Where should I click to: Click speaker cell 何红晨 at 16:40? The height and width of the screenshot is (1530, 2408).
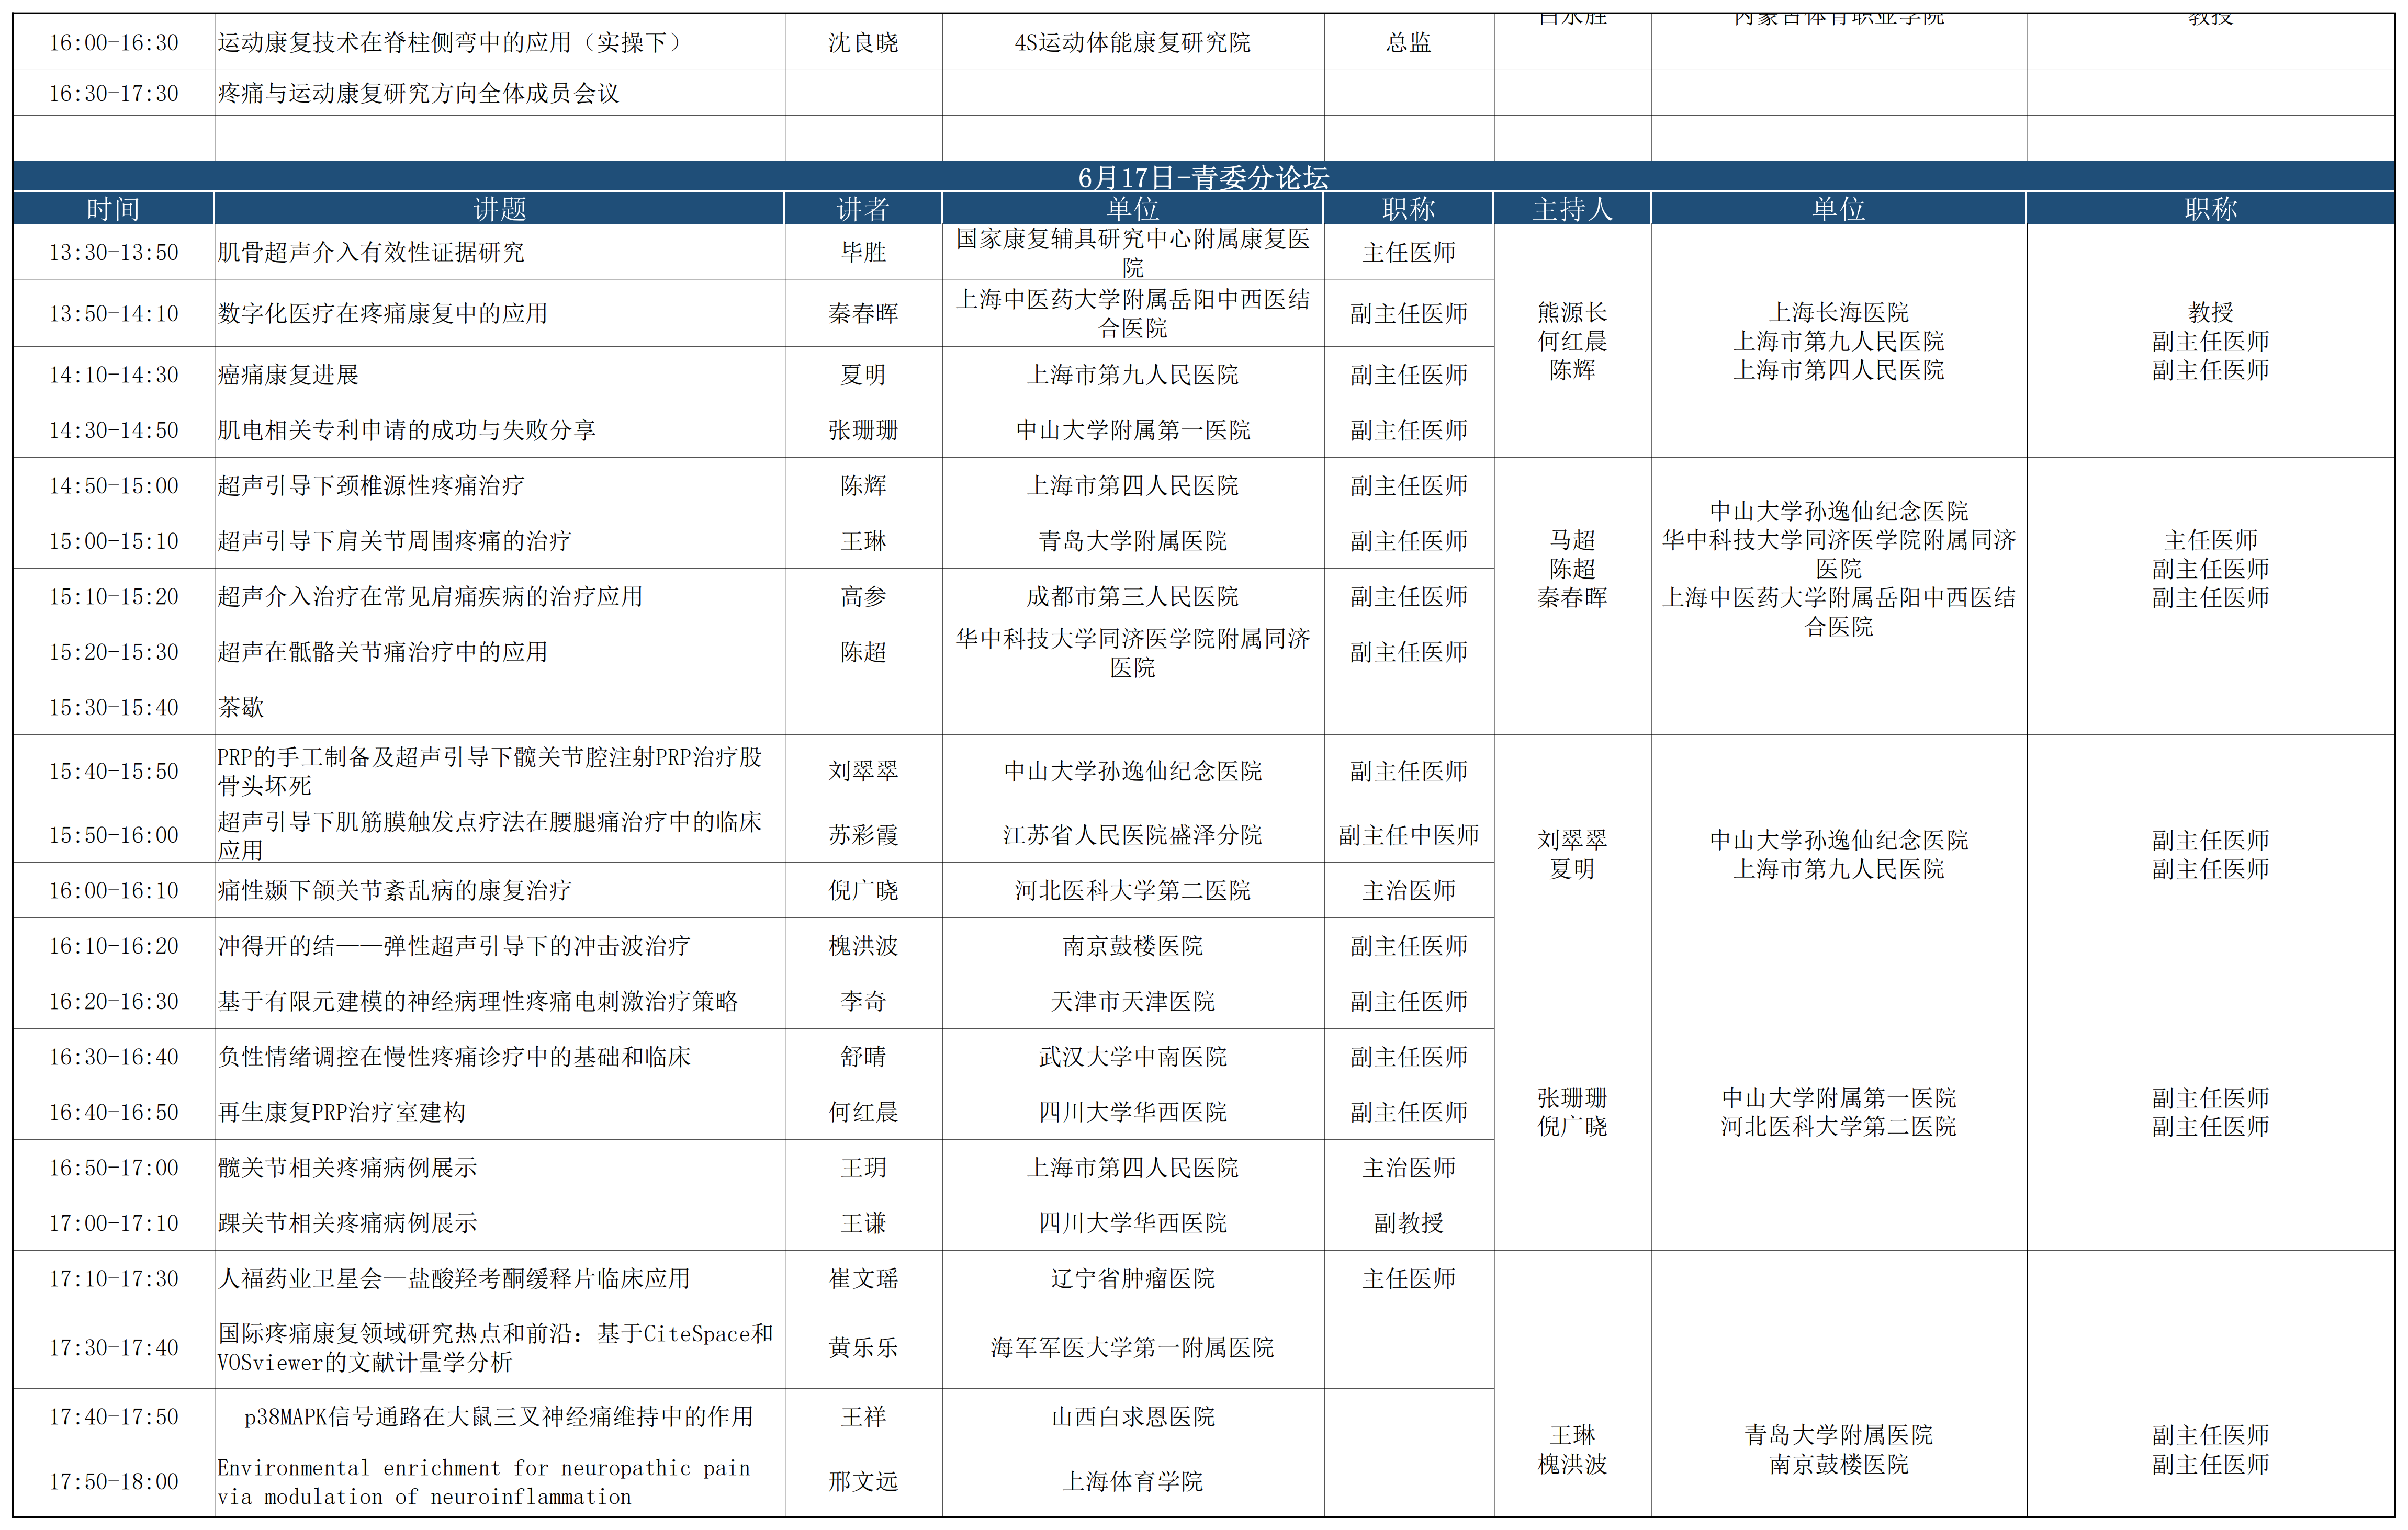coord(863,1112)
